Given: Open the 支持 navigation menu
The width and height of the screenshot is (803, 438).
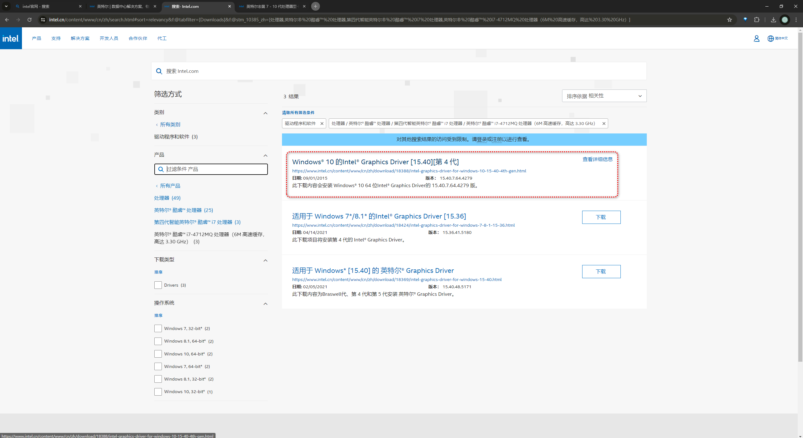Looking at the screenshot, I should click(56, 38).
